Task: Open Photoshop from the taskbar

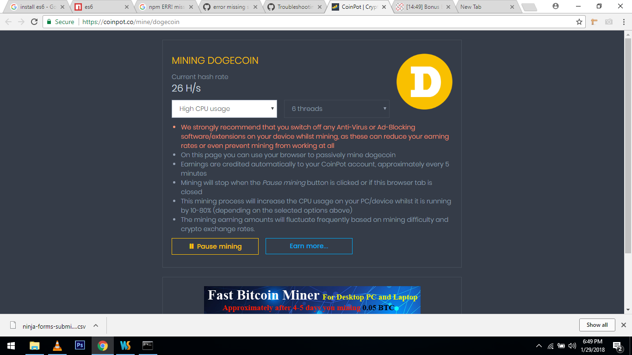Action: 80,345
